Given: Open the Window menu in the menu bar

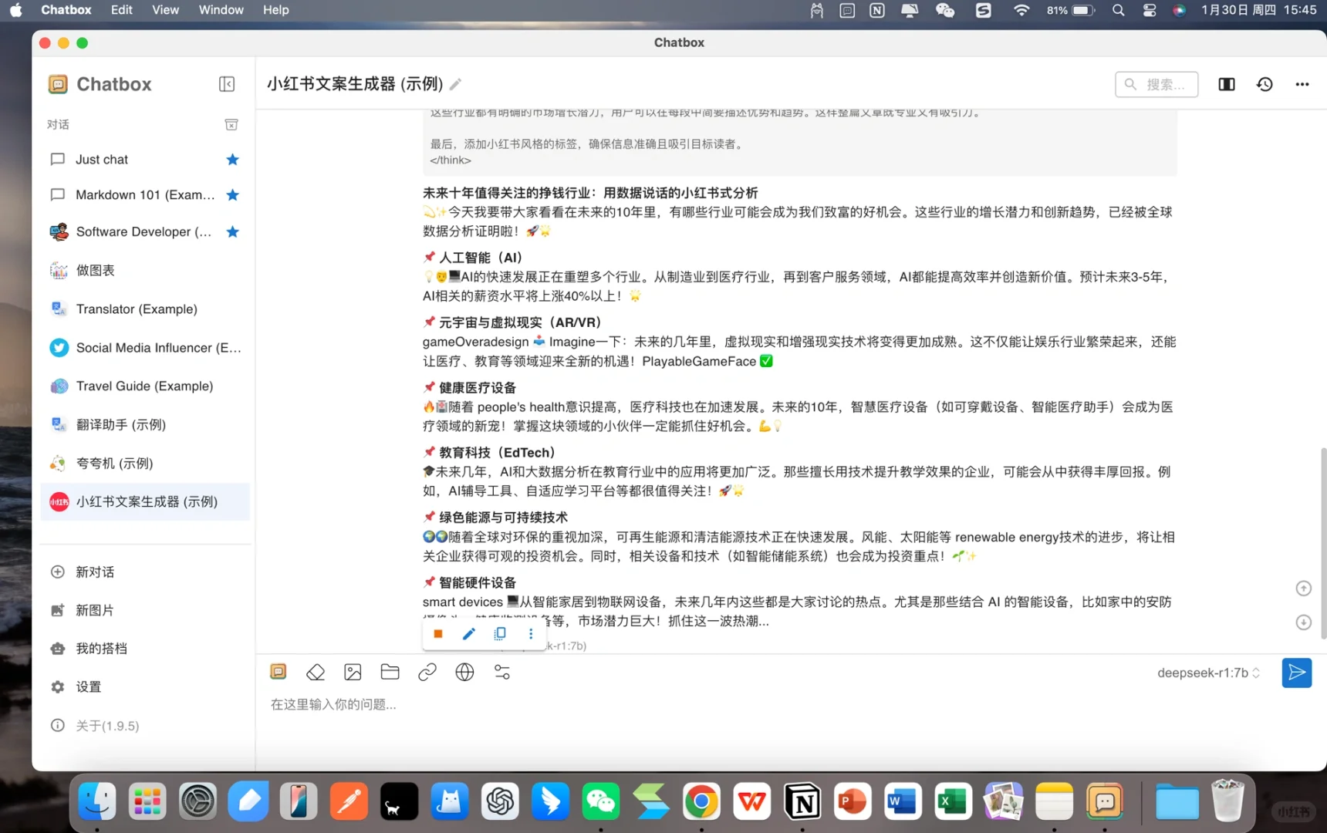Looking at the screenshot, I should [x=221, y=10].
